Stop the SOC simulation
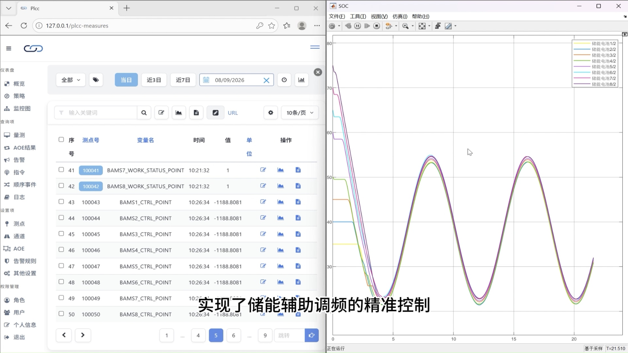Viewport: 628px width, 353px height. coord(377,26)
